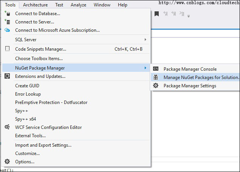Click the previous bookmark toolbar icon

click(165, 14)
